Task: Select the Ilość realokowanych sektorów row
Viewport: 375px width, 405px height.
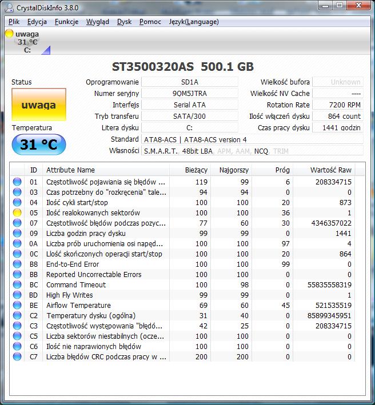Action: coord(183,213)
